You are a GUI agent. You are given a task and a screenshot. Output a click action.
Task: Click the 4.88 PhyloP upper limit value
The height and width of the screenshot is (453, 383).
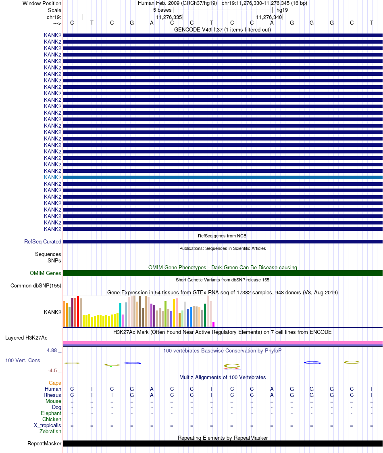[x=52, y=350]
